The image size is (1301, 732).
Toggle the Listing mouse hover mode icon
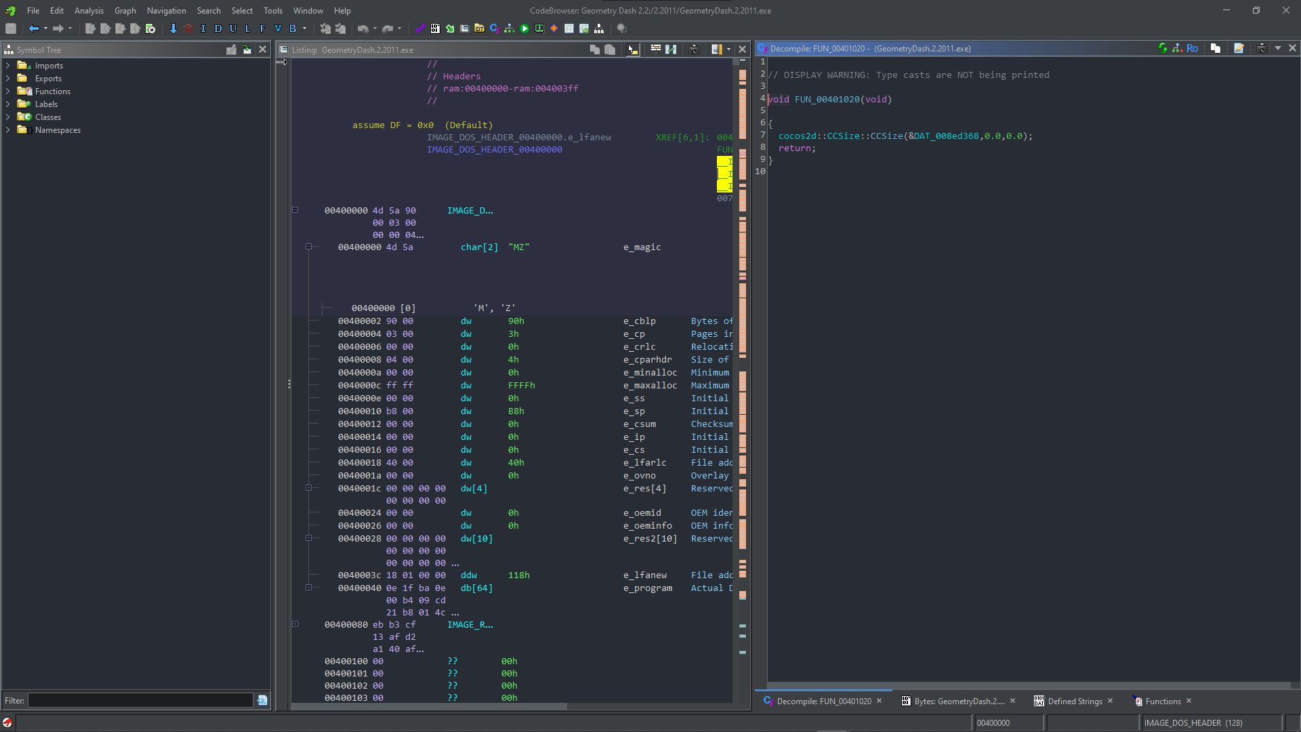(632, 49)
